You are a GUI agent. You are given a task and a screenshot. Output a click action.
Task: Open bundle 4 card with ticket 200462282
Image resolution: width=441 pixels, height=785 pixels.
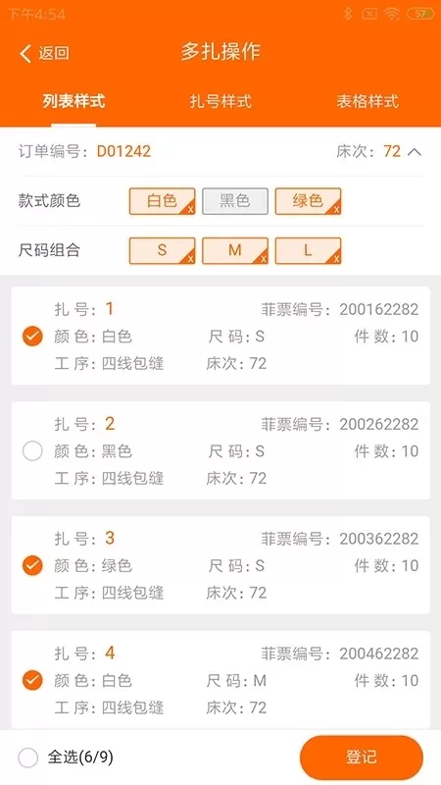(220, 680)
